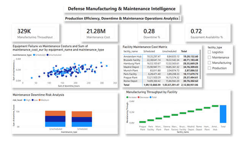The height and width of the screenshot is (141, 244).
Task: Click the 2,12,80,951.86 grand total cell
Action: point(189,85)
